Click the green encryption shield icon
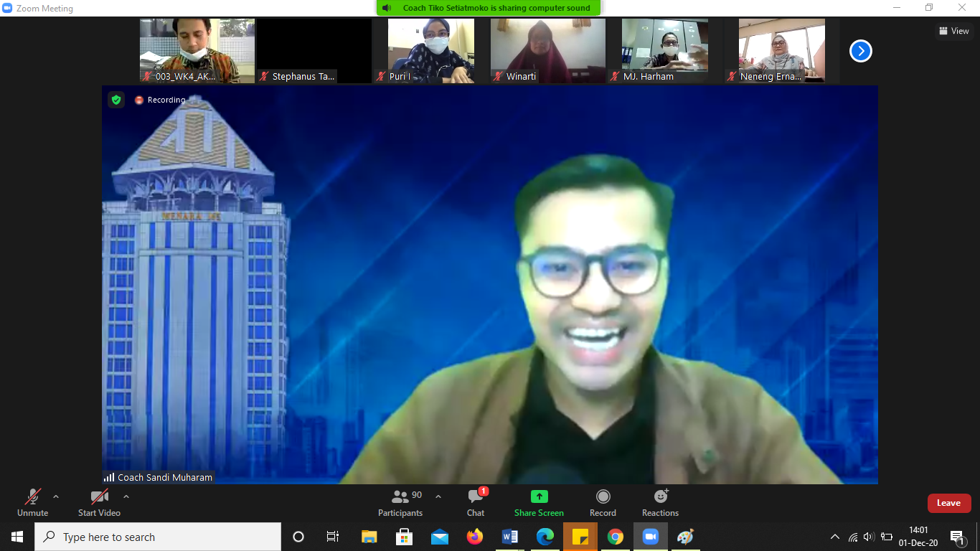The height and width of the screenshot is (551, 980). tap(116, 100)
